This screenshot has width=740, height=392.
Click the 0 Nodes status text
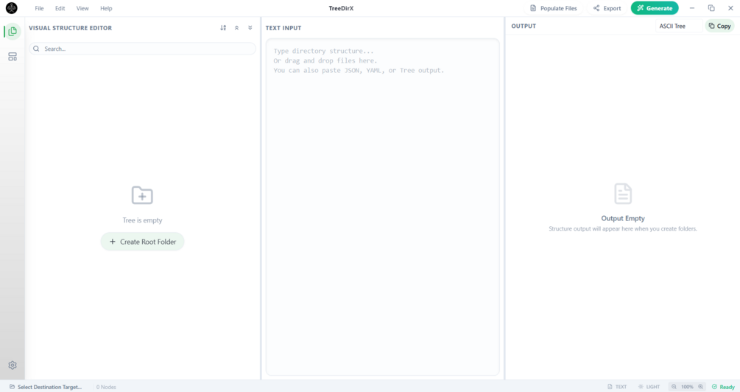click(x=106, y=387)
